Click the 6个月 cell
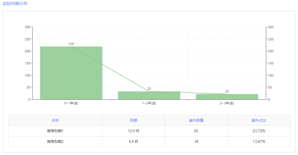The image size is (298, 155). 134,142
